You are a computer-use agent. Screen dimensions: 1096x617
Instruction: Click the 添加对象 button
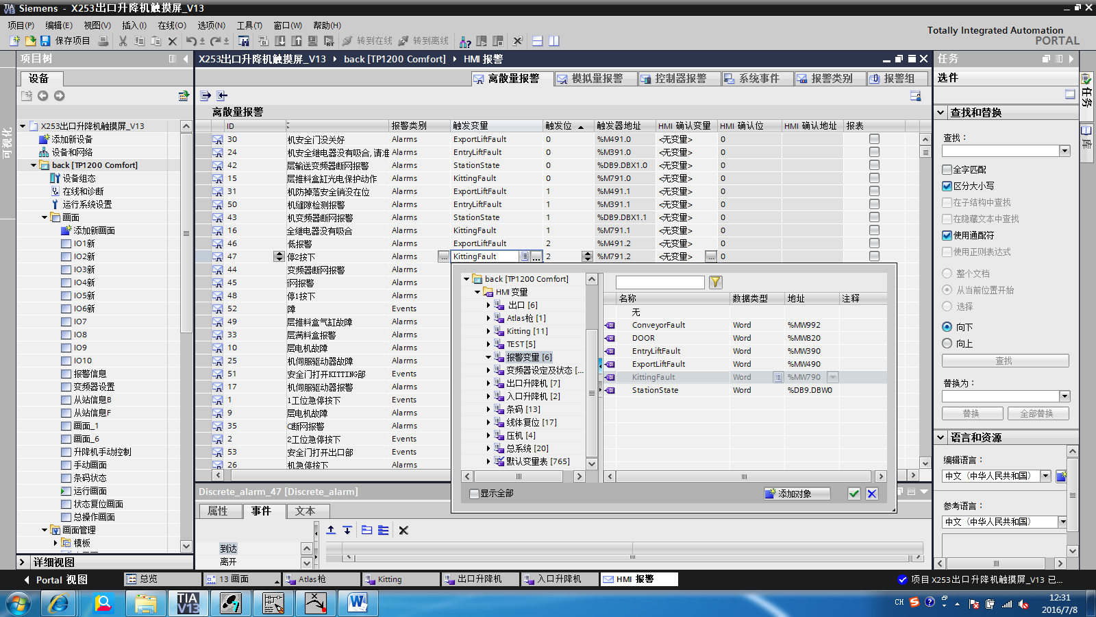(x=797, y=494)
